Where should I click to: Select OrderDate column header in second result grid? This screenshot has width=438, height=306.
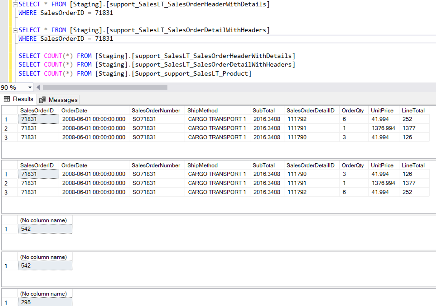94,165
